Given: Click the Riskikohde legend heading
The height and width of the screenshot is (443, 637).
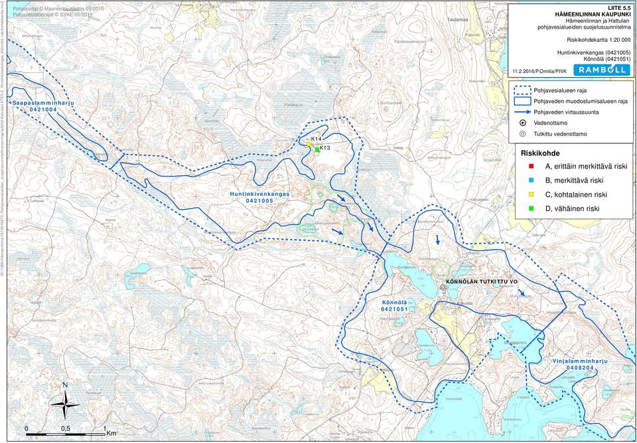Looking at the screenshot, I should (539, 153).
